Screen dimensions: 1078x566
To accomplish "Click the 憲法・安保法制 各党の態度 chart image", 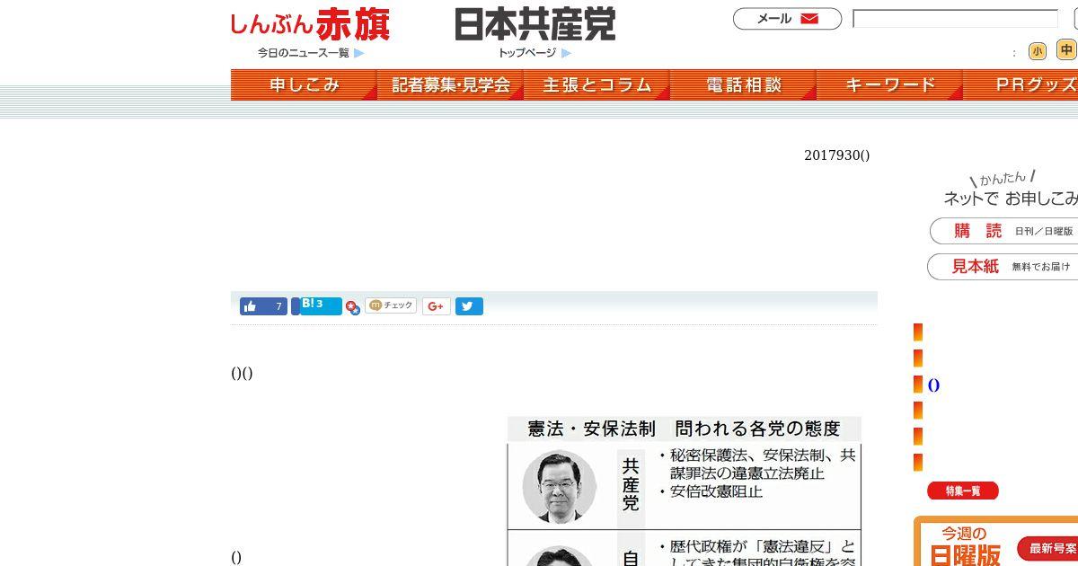I will coord(684,491).
